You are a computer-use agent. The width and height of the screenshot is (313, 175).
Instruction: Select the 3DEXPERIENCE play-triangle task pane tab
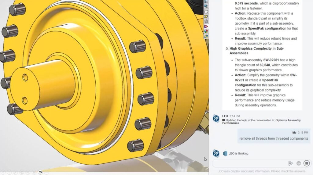click(206, 27)
